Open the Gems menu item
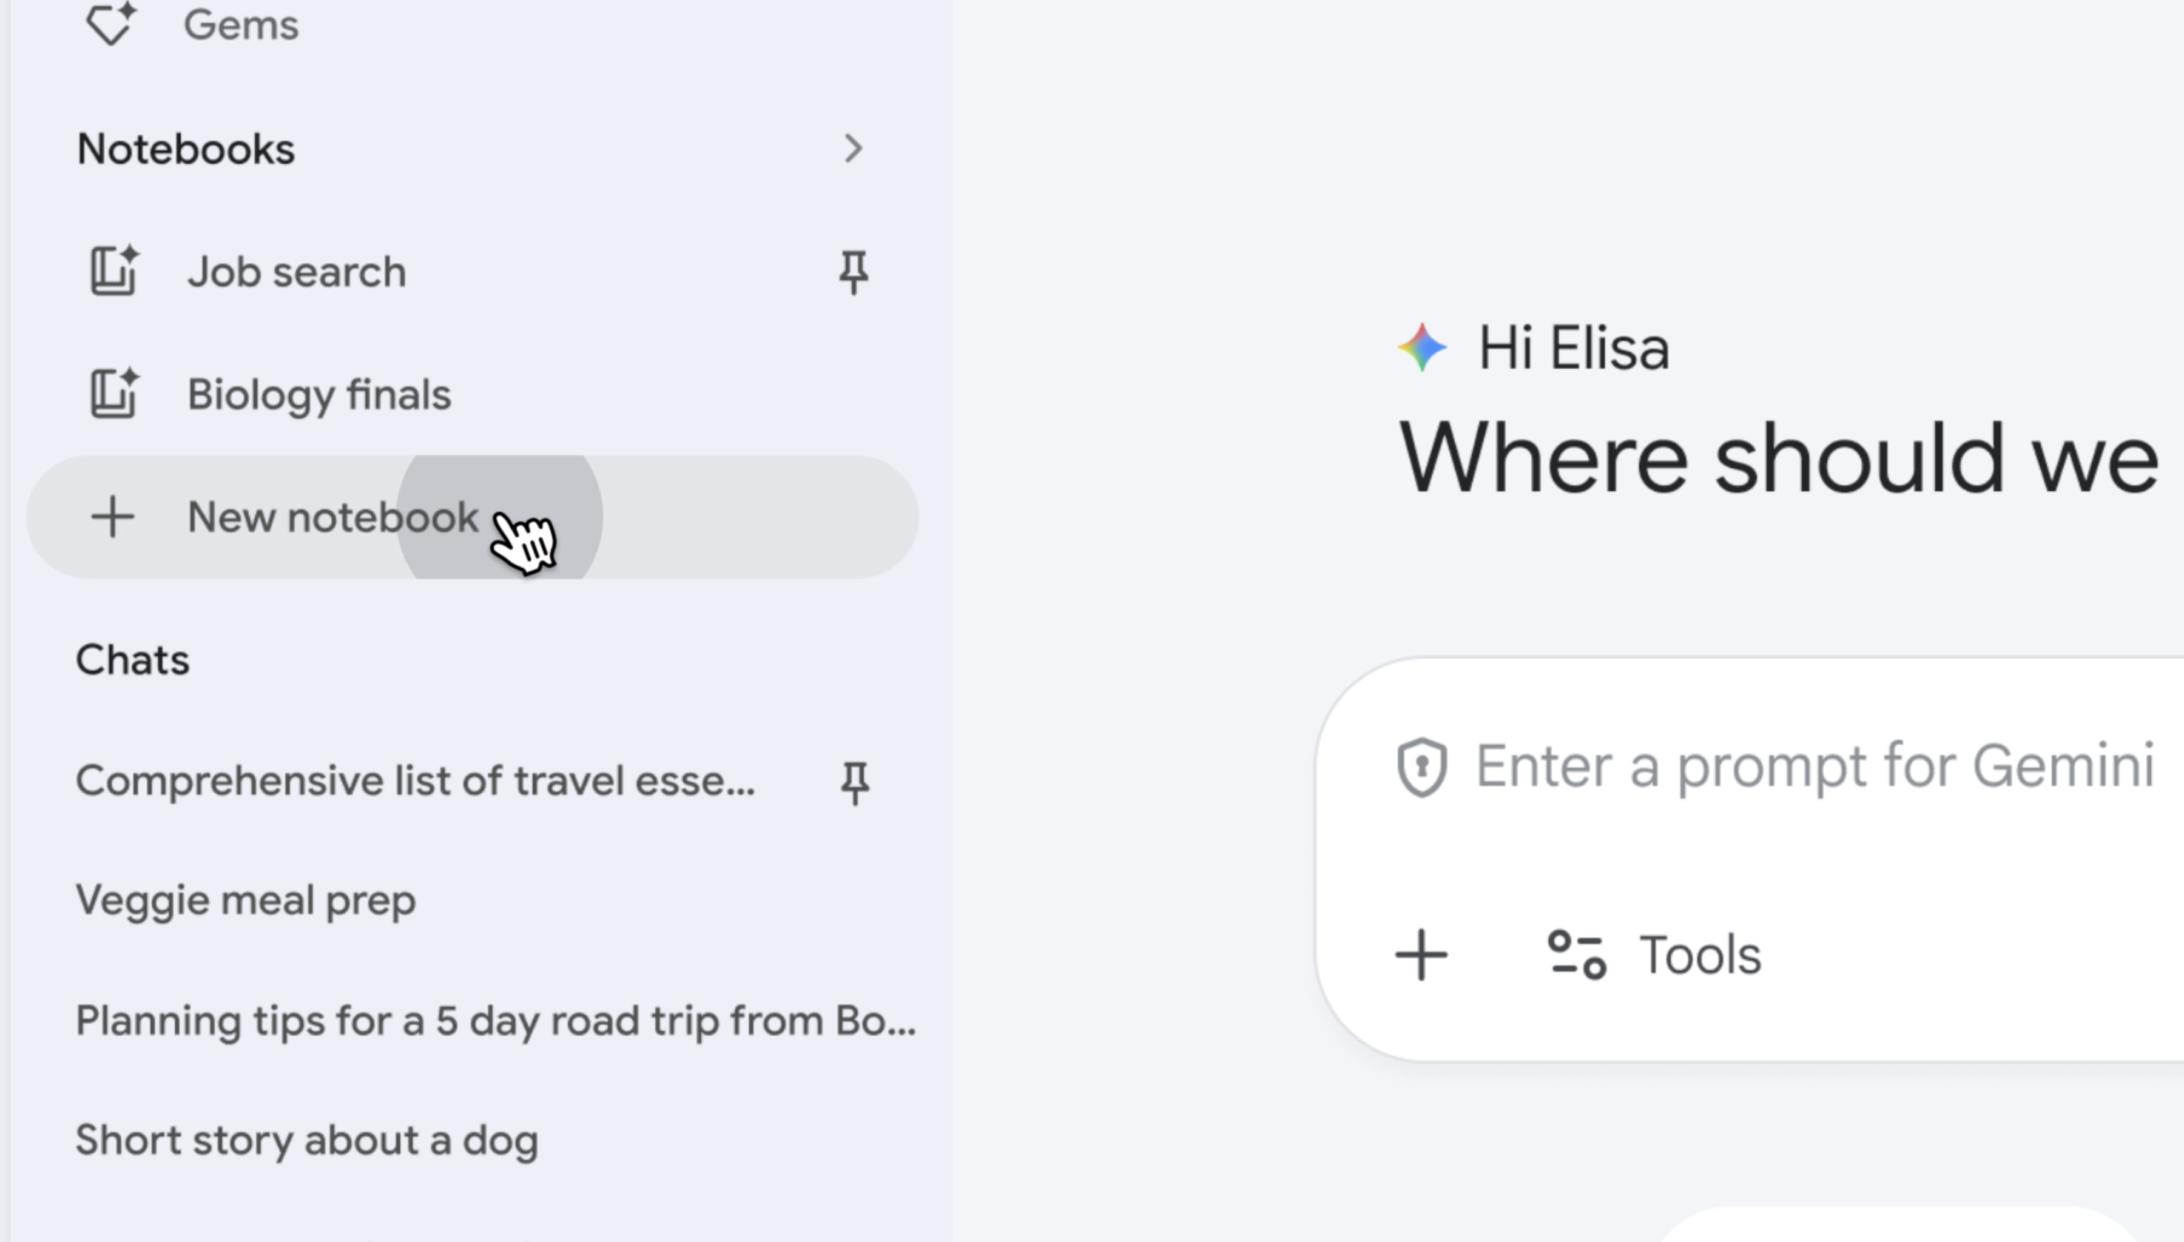This screenshot has width=2184, height=1242. [241, 25]
